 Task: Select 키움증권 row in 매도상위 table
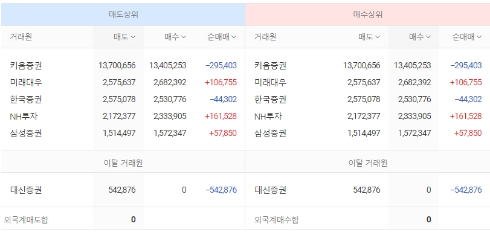tap(123, 66)
